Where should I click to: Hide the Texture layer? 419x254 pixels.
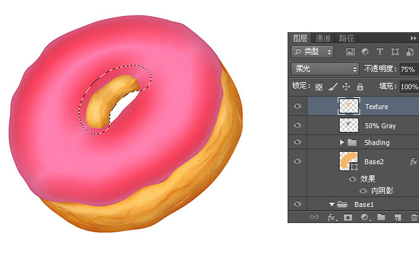coord(298,106)
